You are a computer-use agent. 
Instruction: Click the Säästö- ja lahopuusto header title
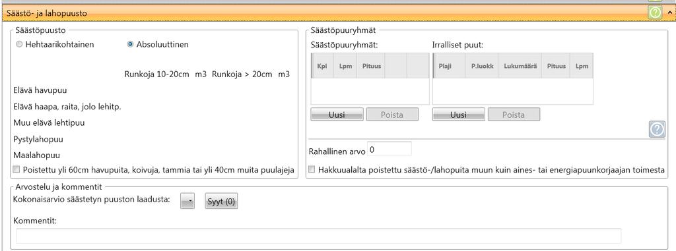pyautogui.click(x=47, y=13)
